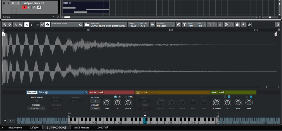This screenshot has height=131, width=282.
Task: Click the legato note icon
Action: 231,24
